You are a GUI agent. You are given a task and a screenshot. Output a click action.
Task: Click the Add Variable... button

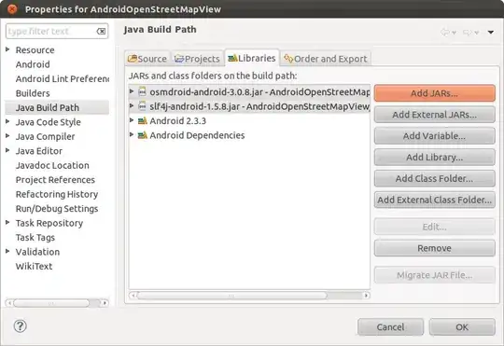point(435,136)
